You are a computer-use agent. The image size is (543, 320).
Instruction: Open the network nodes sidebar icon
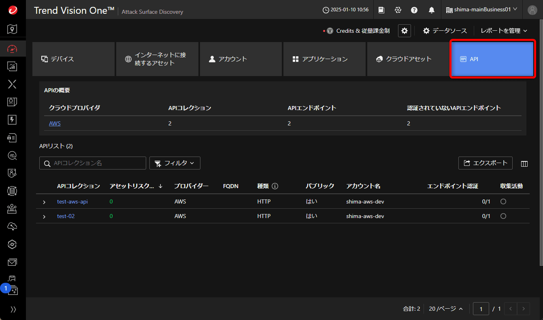point(13,208)
